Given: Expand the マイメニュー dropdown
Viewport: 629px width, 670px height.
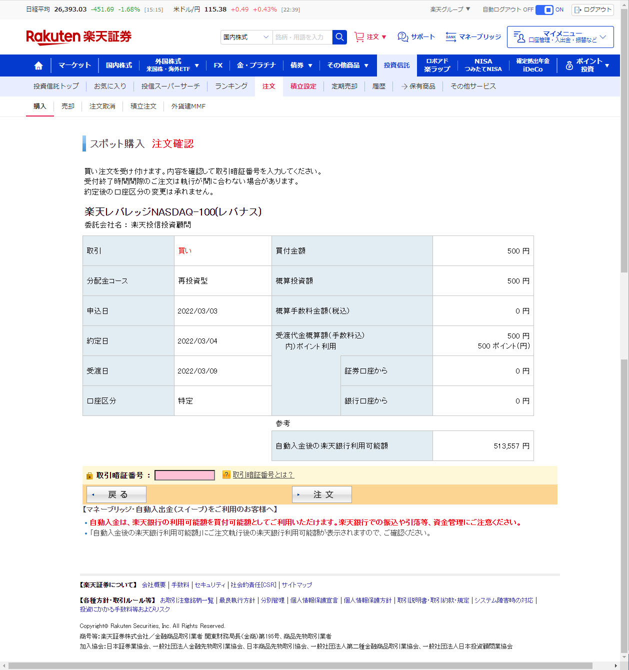Looking at the screenshot, I should [x=560, y=37].
